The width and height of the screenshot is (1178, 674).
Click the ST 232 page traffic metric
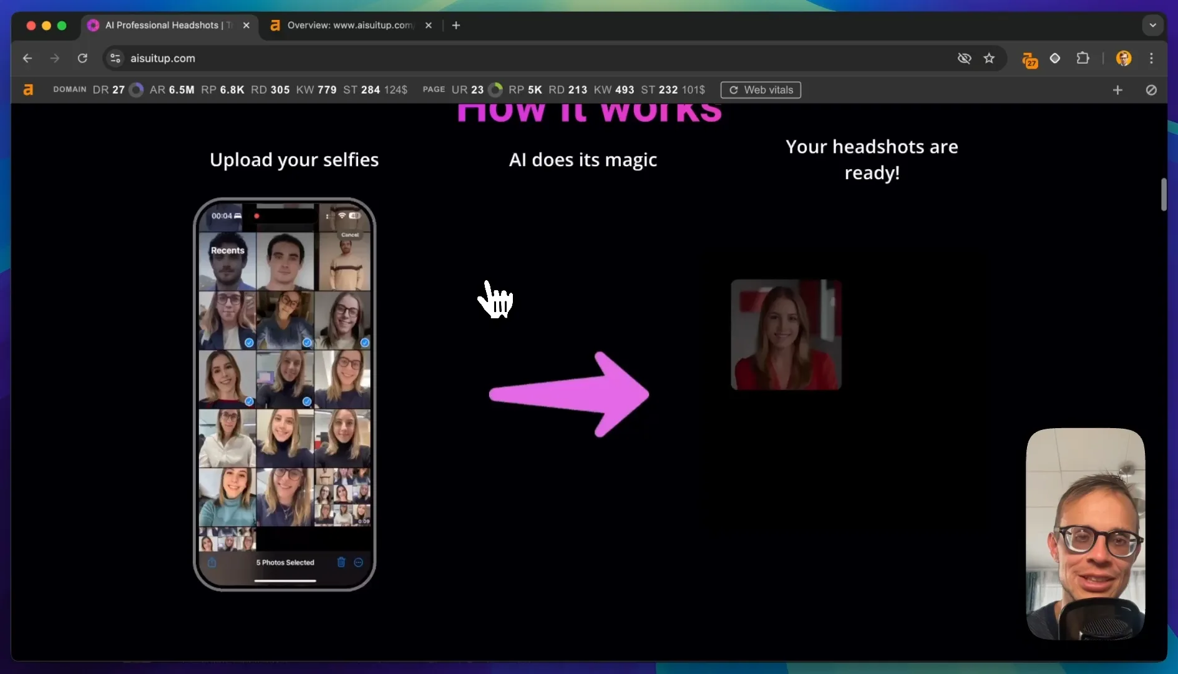(660, 90)
